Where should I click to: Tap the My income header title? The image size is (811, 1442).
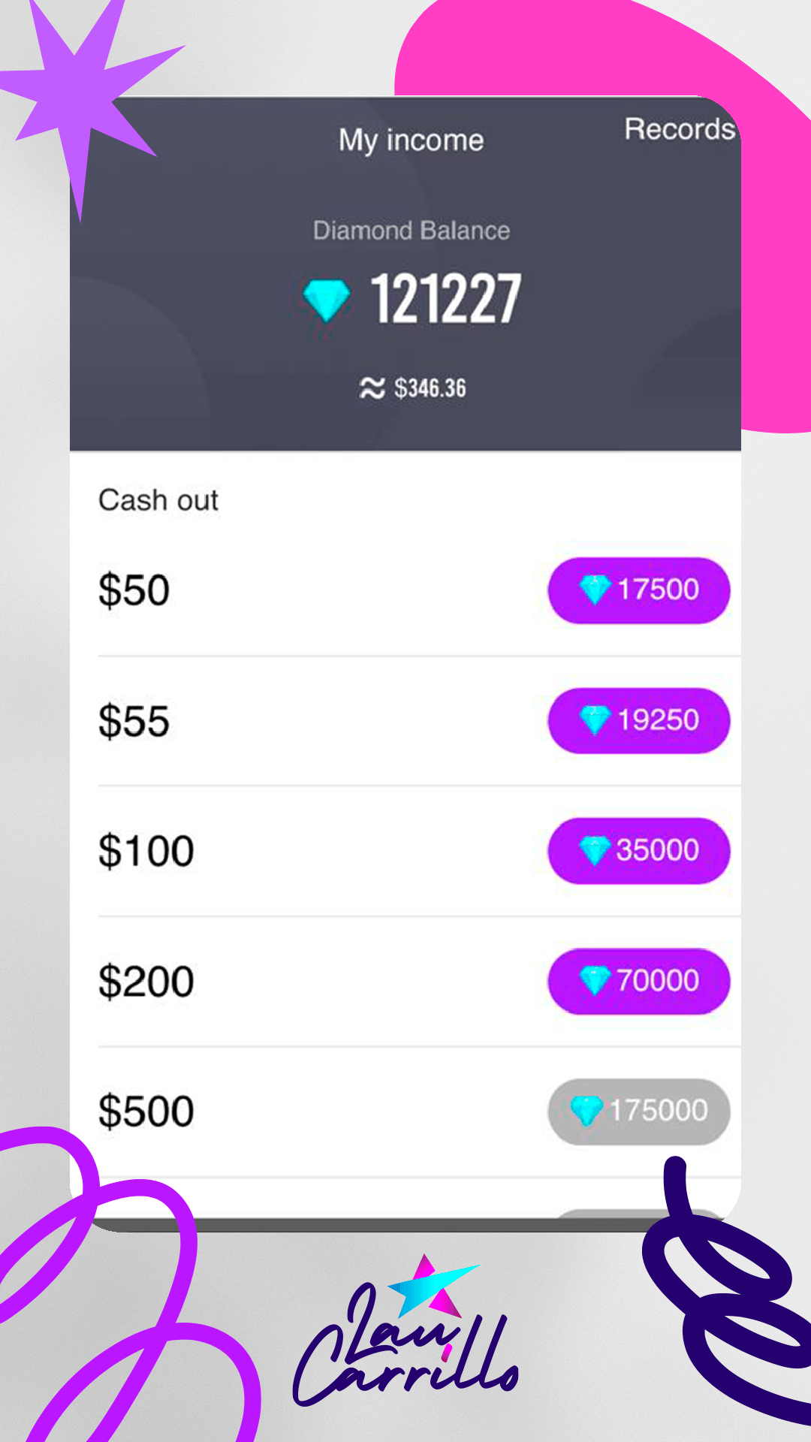coord(411,140)
